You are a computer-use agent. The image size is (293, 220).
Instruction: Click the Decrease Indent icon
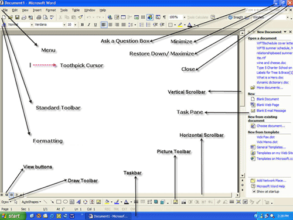point(155,25)
